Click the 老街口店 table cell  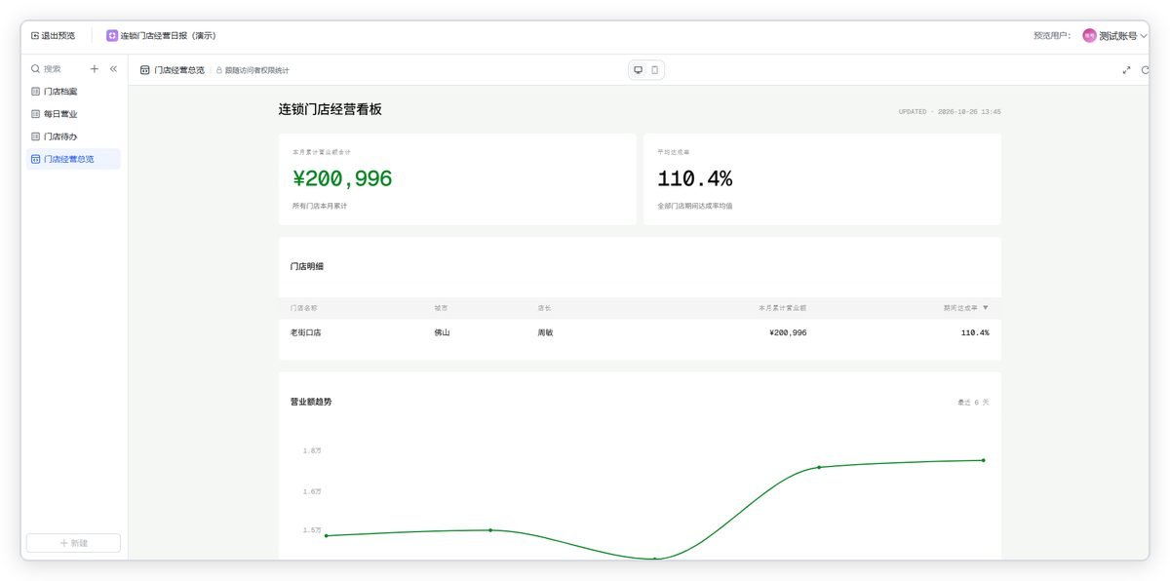tap(305, 332)
